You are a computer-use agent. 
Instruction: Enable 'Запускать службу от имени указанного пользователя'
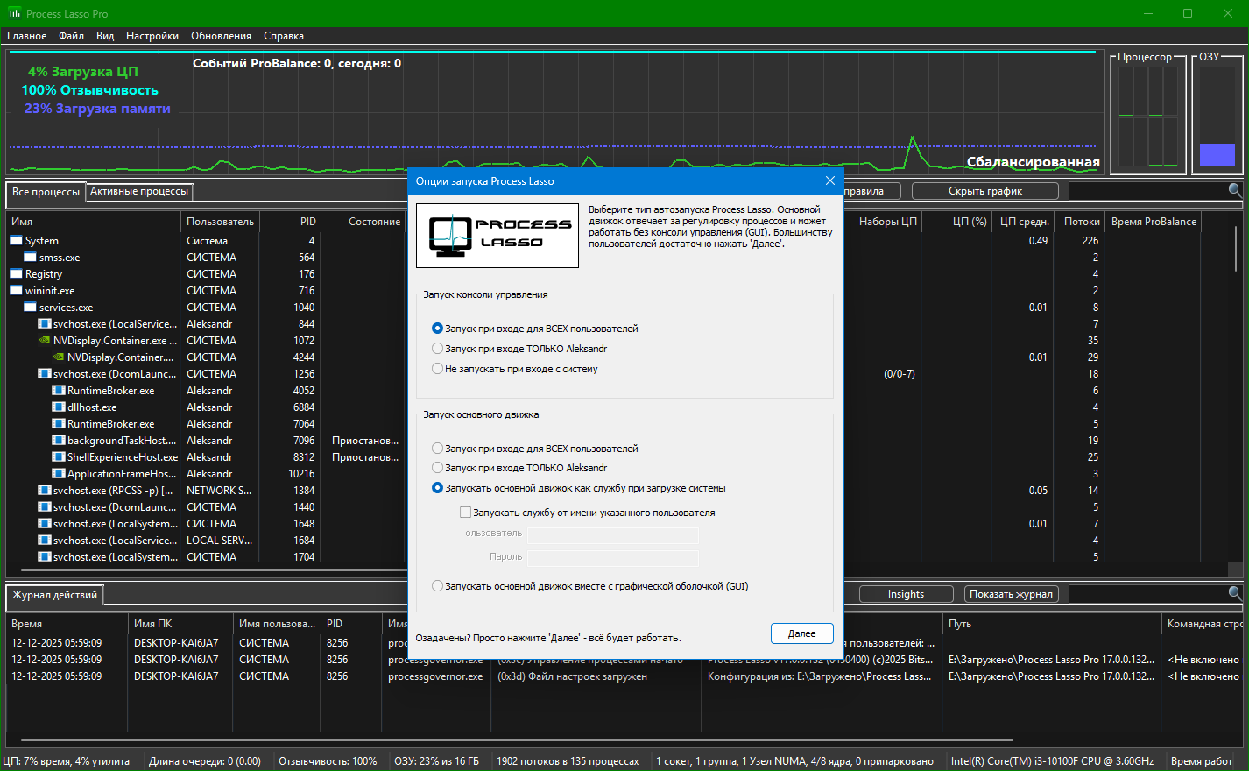[x=466, y=513]
